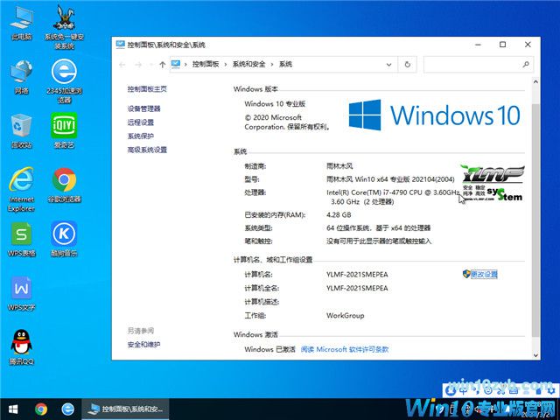Image resolution: width=560 pixels, height=420 pixels.
Task: Expand the chevron after 系统和安全 breadcrumb
Action: pos(272,65)
